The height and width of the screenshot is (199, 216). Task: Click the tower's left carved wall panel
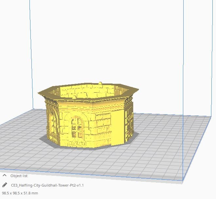tap(52, 121)
